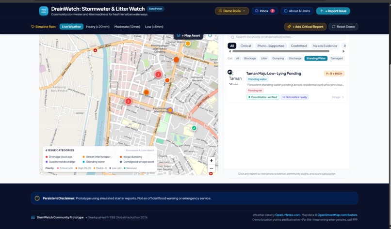Click the right arrow of filter scrollbar
391x229 pixels.
click(343, 51)
